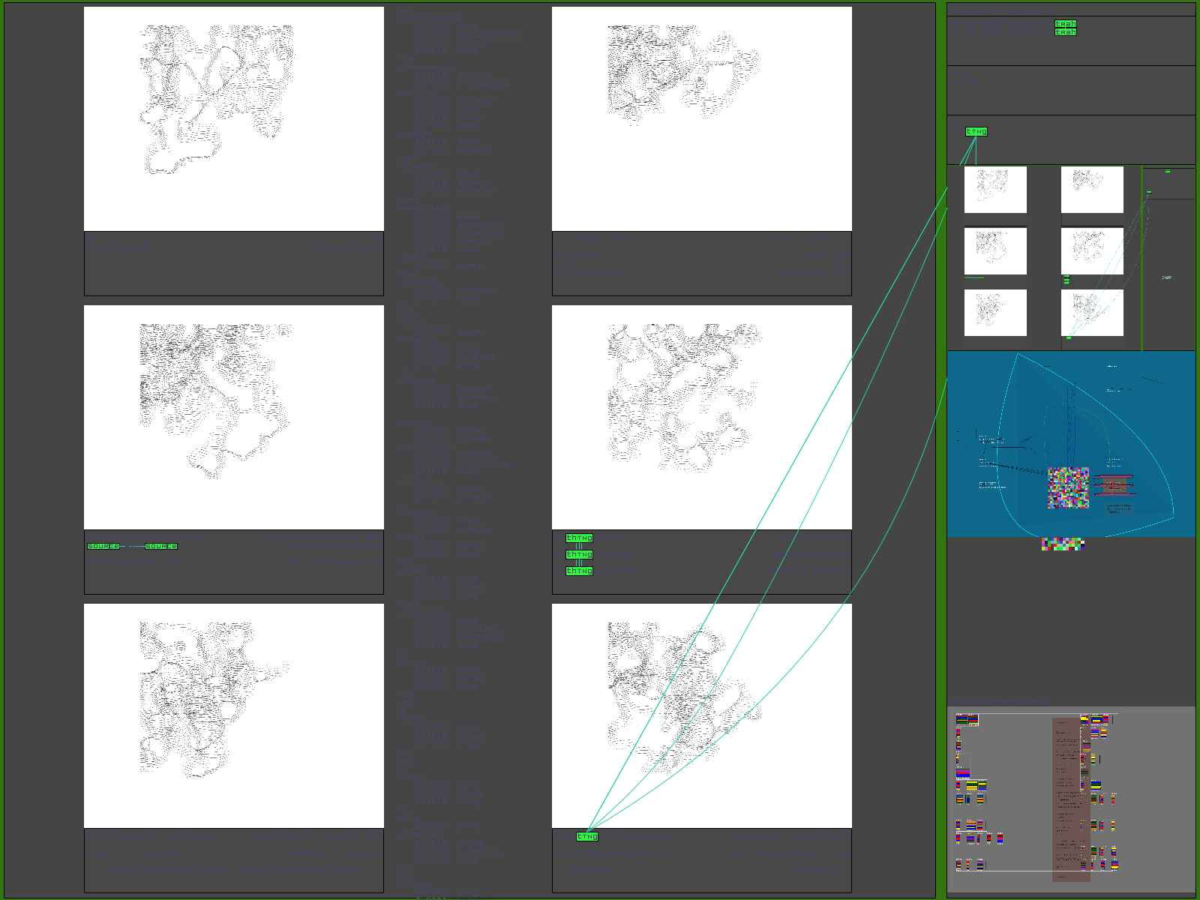Select the topmost green 'thing' tag
1200x900 pixels.
[x=579, y=538]
